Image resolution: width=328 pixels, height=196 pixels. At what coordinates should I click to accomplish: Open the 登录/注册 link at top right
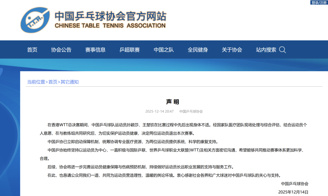[319, 2]
